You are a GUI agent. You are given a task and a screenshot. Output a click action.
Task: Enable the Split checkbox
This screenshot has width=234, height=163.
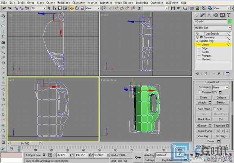point(214,109)
